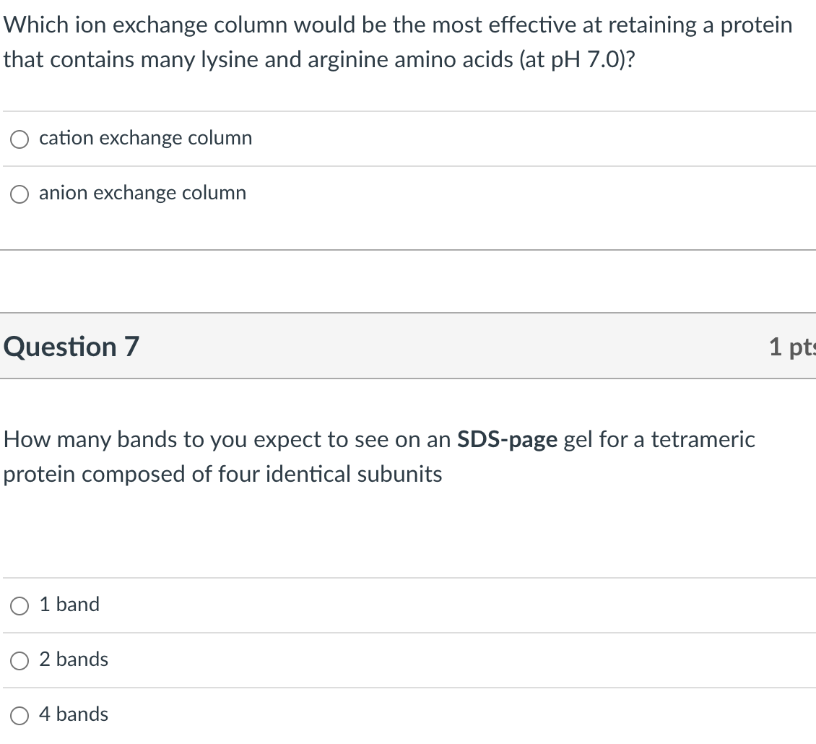Click the 1 pts label
This screenshot has height=744, width=816.
point(791,347)
